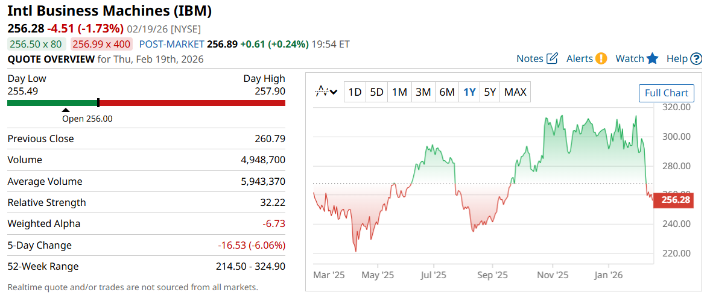Open the chart type dropdown
The height and width of the screenshot is (295, 707).
coord(327,92)
